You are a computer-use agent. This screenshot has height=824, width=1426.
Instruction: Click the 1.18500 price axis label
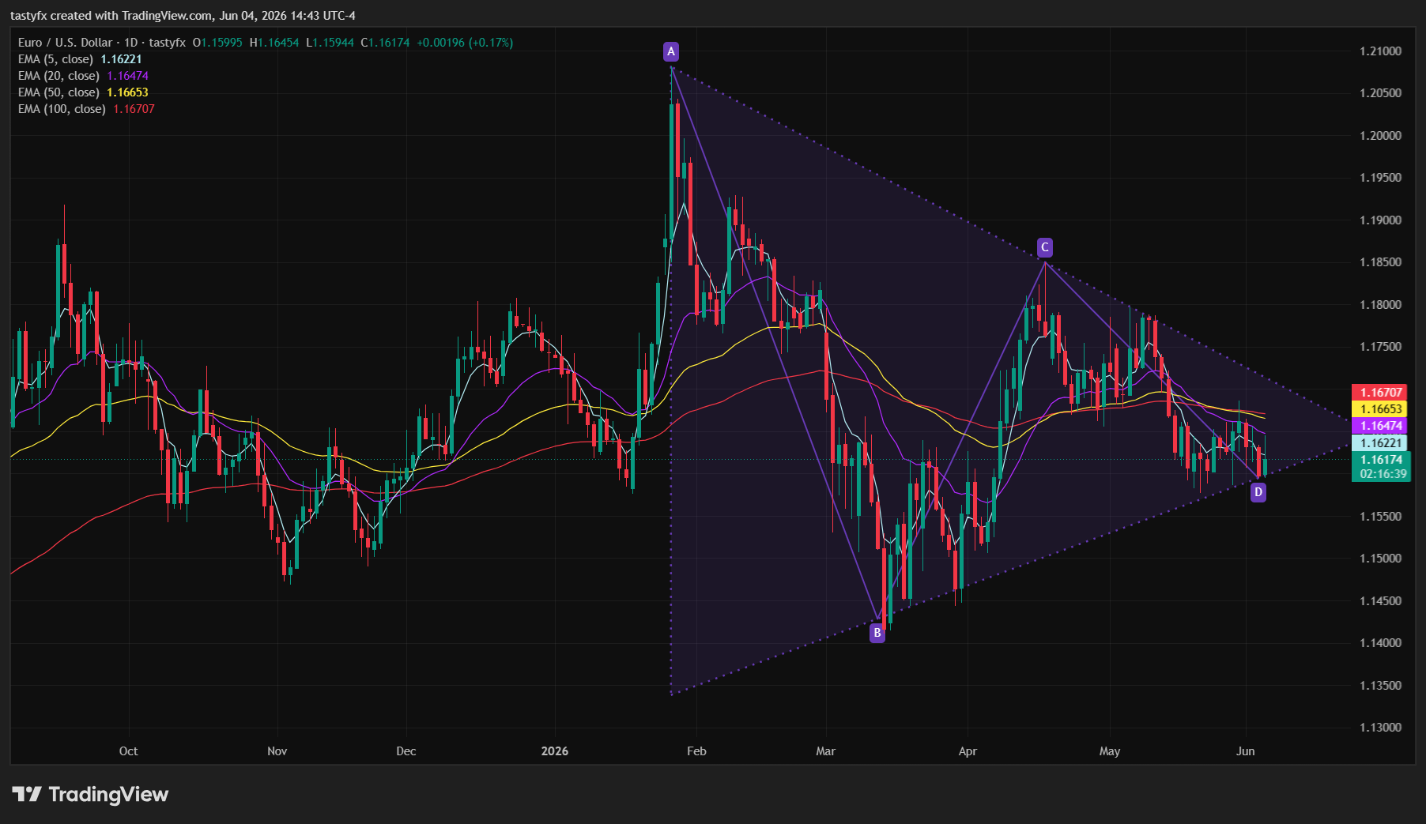1380,262
